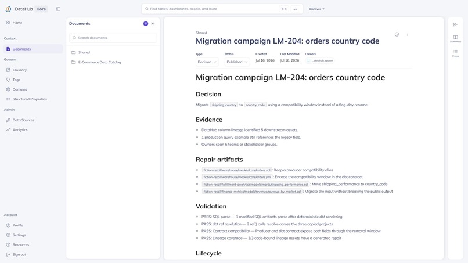Click 'PASS: Contract compatibility' line
Image resolution: width=468 pixels, height=263 pixels.
pos(291,231)
